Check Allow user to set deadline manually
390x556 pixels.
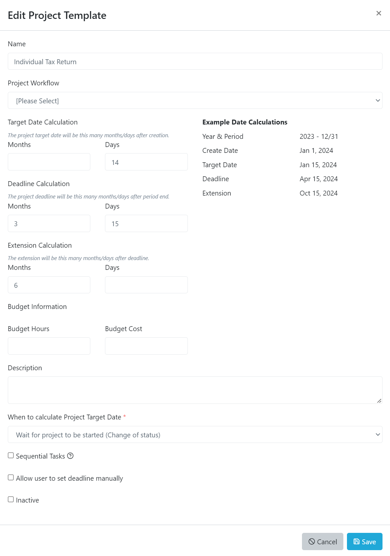pos(10,477)
